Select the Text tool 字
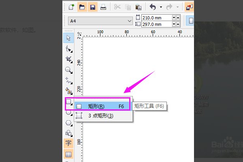 (x=68, y=143)
